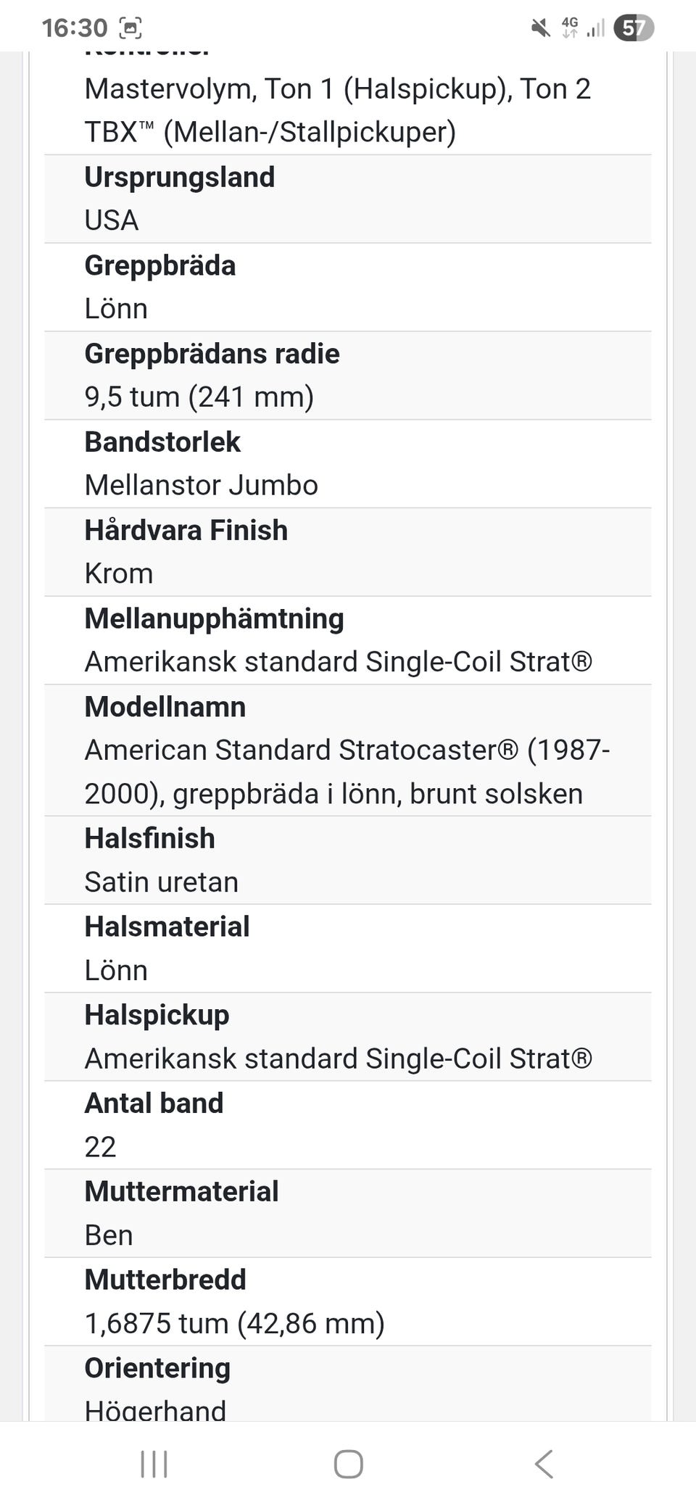The width and height of the screenshot is (696, 1508).
Task: Tap the battery level indicator showing 57
Action: (x=633, y=28)
